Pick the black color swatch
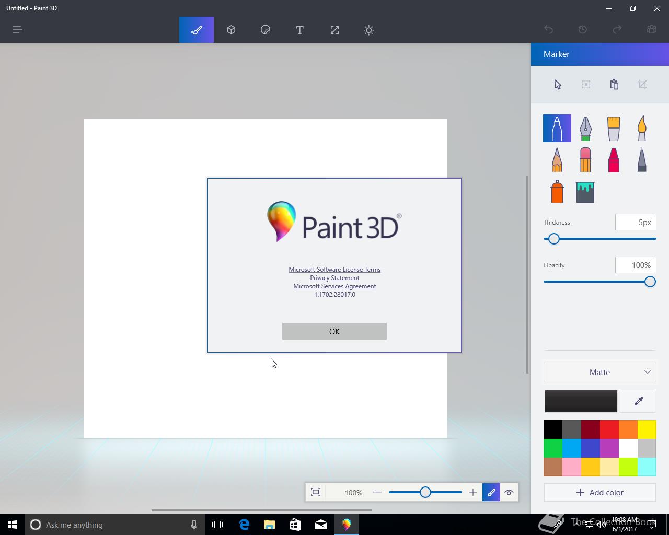The width and height of the screenshot is (669, 535). (x=553, y=429)
